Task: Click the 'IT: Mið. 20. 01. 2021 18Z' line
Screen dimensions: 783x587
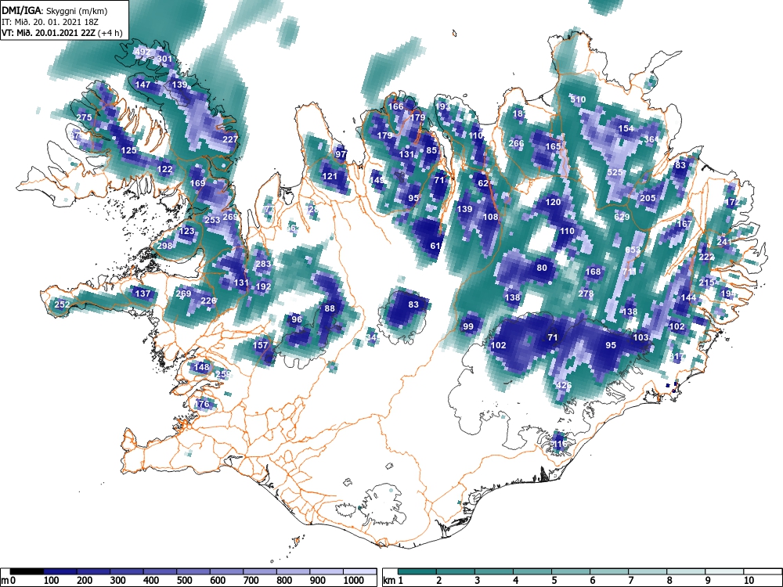Action: 50,22
